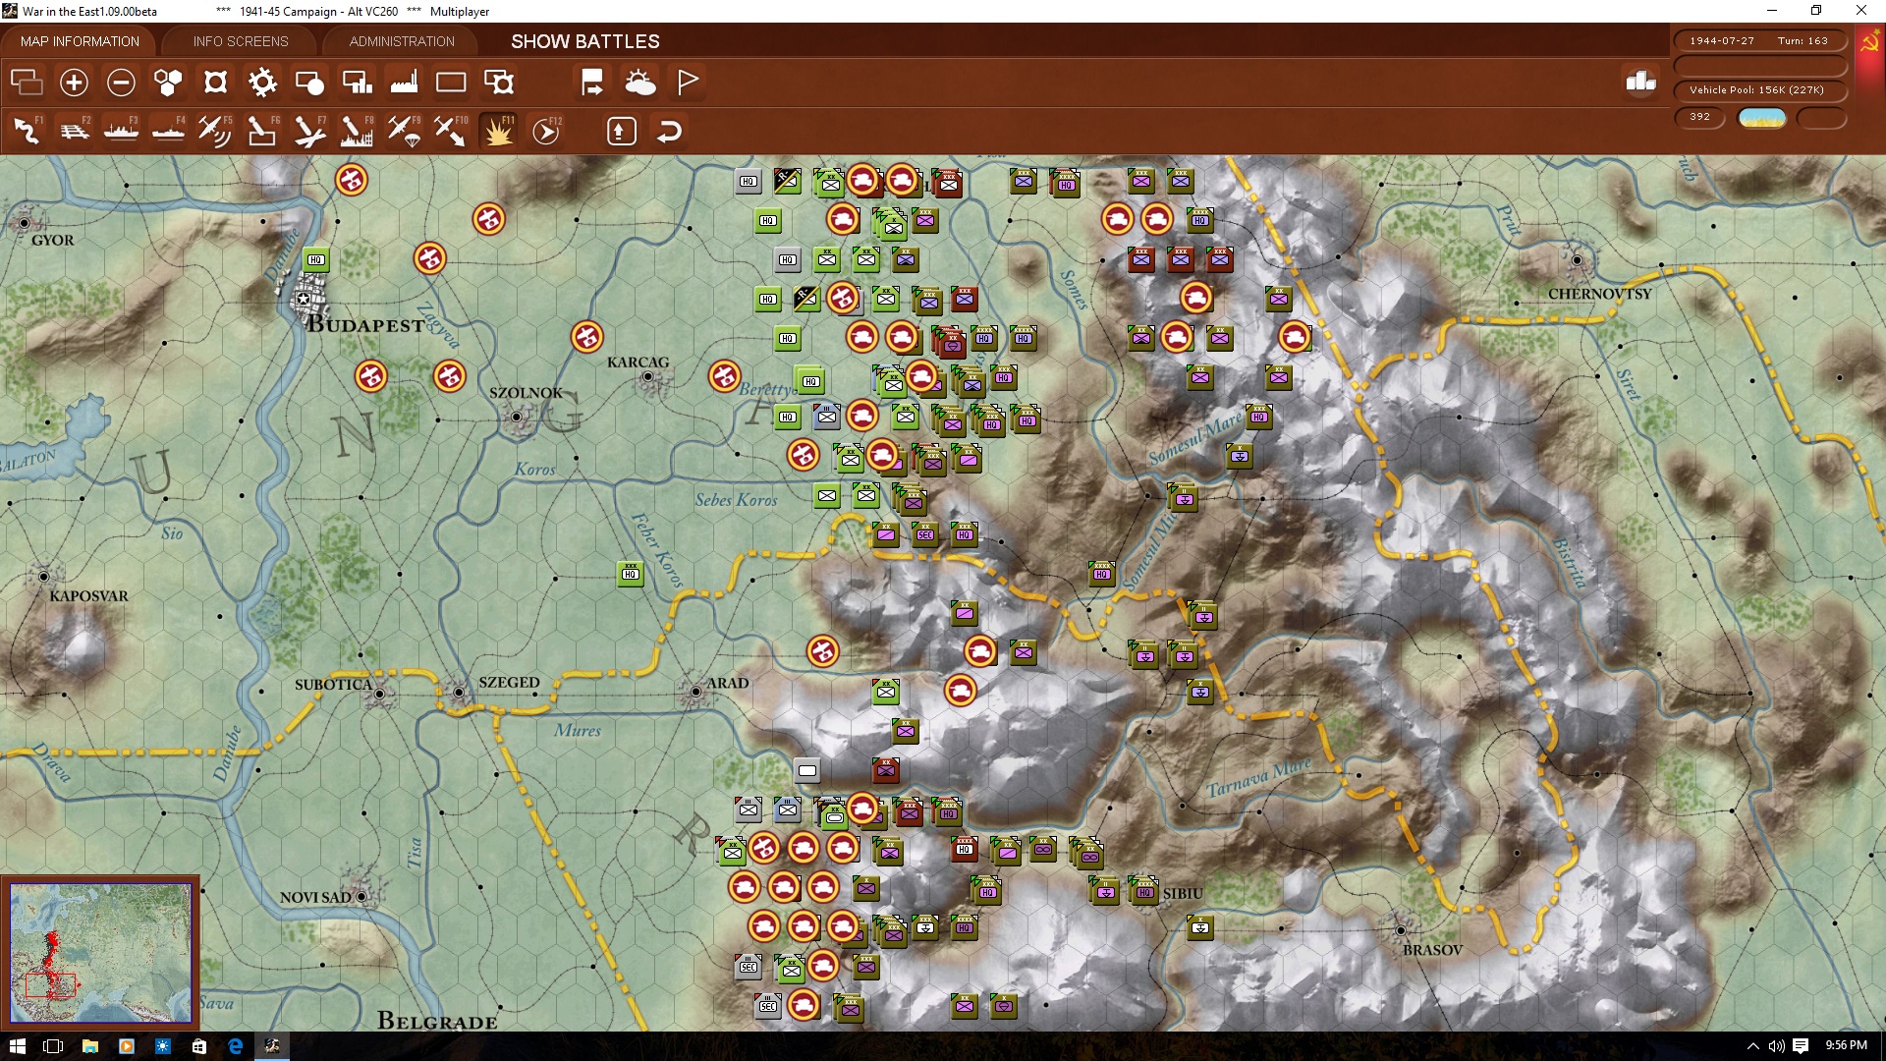Screen dimensions: 1886x1061
Task: Click the air battle marker near Szolnok
Action: pos(449,376)
